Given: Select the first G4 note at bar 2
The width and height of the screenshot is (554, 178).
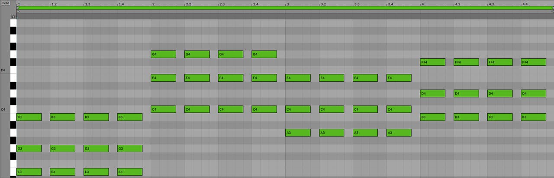Looking at the screenshot, I should click(163, 54).
